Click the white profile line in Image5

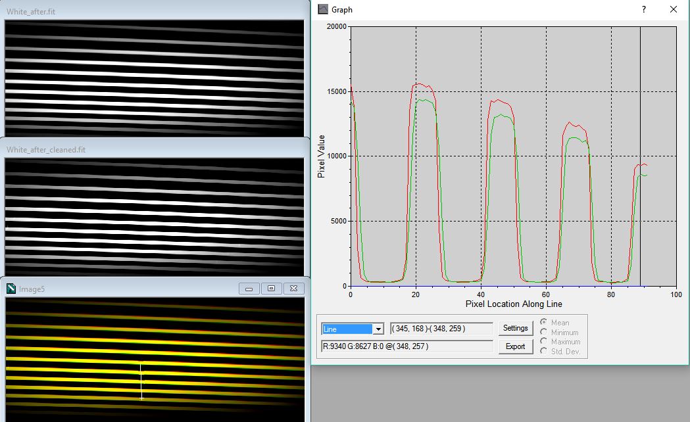point(141,381)
